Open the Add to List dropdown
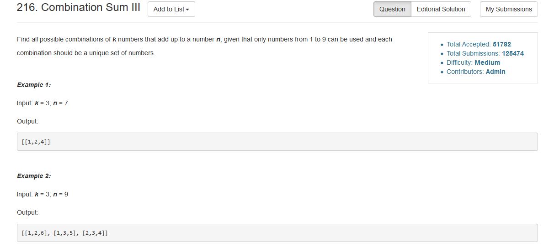 (171, 9)
